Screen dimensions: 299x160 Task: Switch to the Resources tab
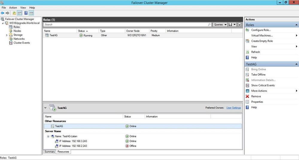click(63, 152)
